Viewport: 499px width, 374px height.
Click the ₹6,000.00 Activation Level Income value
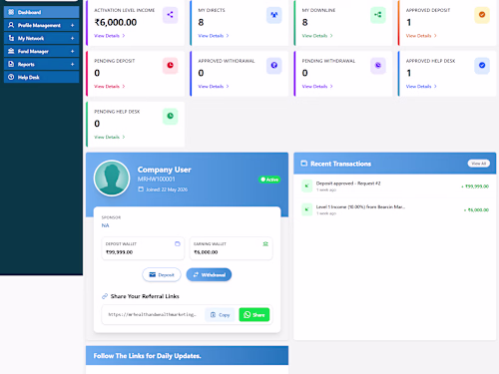116,22
